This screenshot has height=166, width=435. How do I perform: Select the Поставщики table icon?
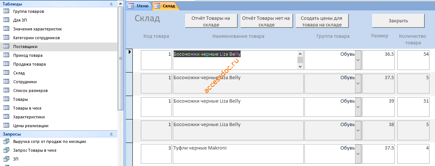click(x=6, y=47)
